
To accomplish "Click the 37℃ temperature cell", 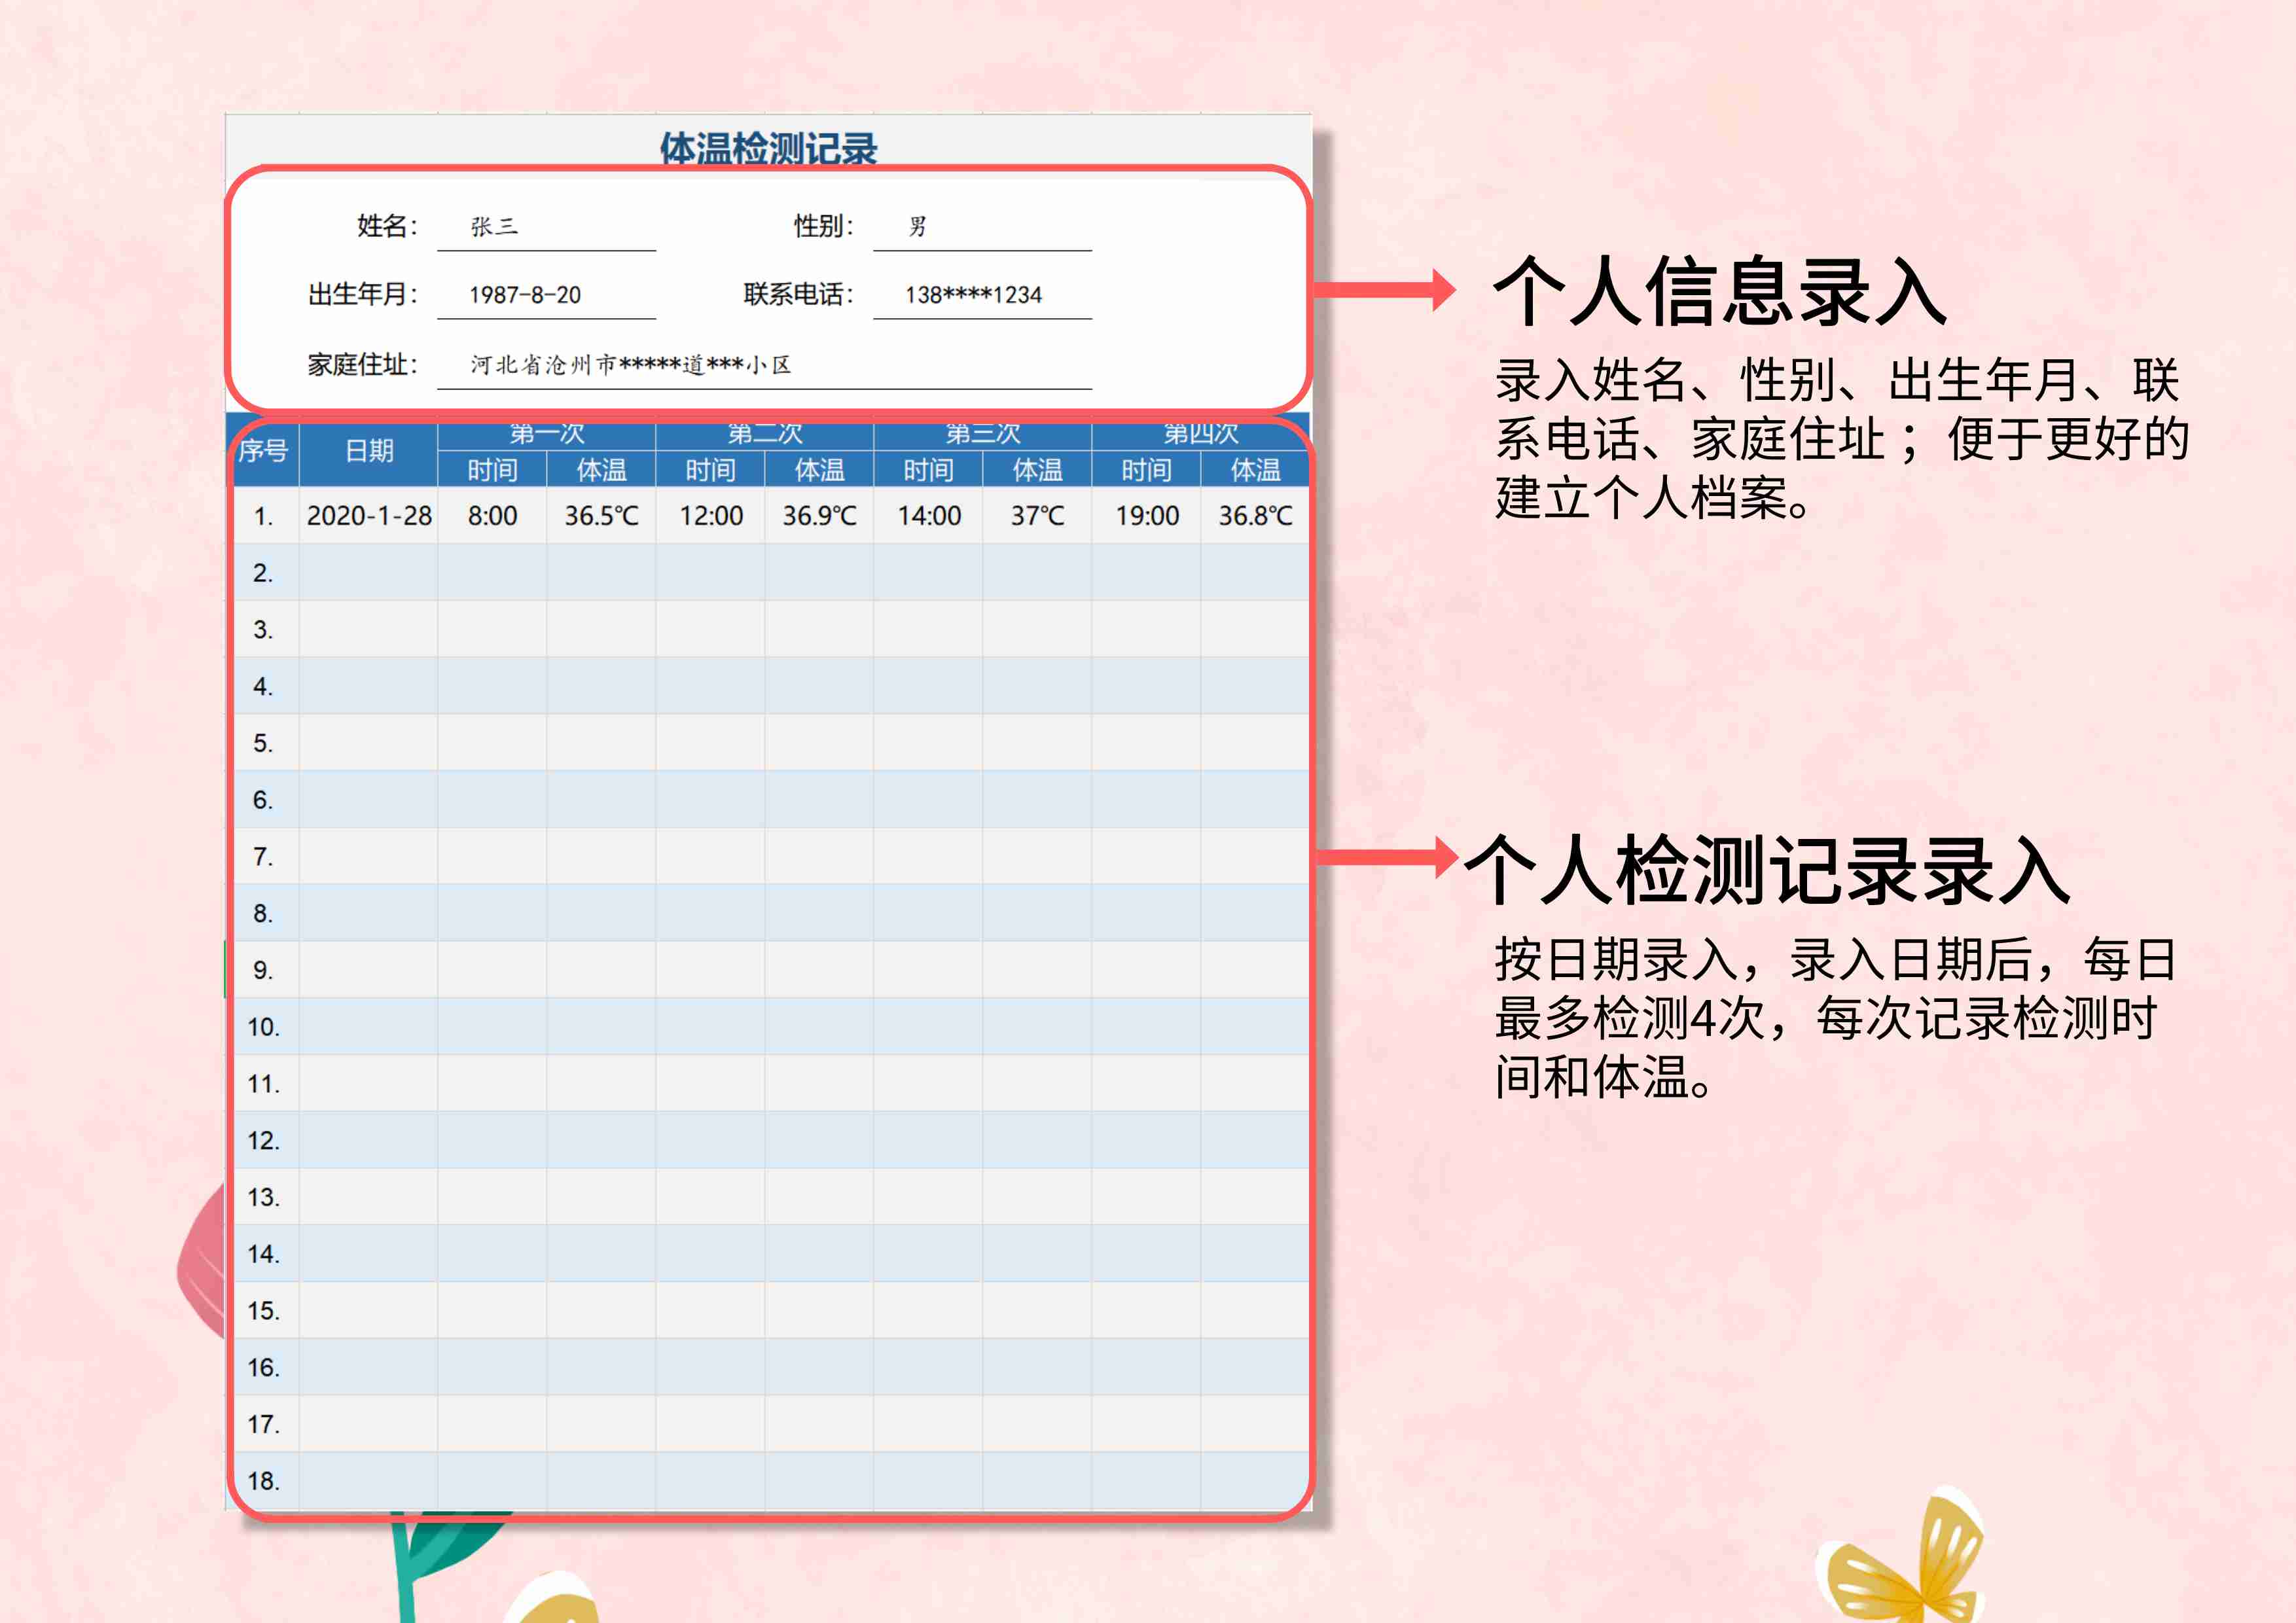I will click(x=1037, y=516).
